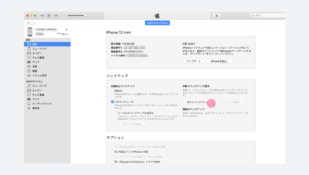Click 今すぐバックアップ (Back Up Now) button
This screenshot has height=175, width=309.
(x=197, y=102)
